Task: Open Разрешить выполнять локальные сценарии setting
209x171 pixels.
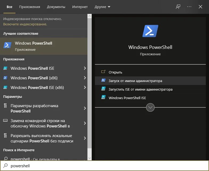Action: [44, 138]
